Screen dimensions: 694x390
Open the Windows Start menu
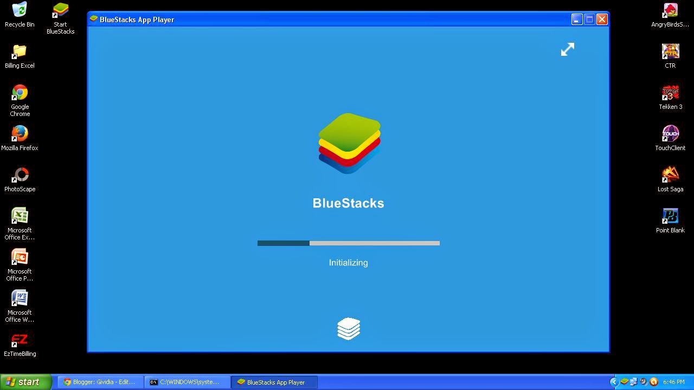[25, 382]
